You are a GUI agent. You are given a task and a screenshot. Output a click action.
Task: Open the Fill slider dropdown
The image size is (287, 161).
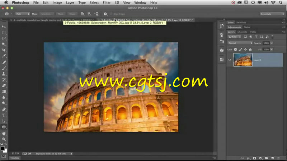(x=272, y=49)
